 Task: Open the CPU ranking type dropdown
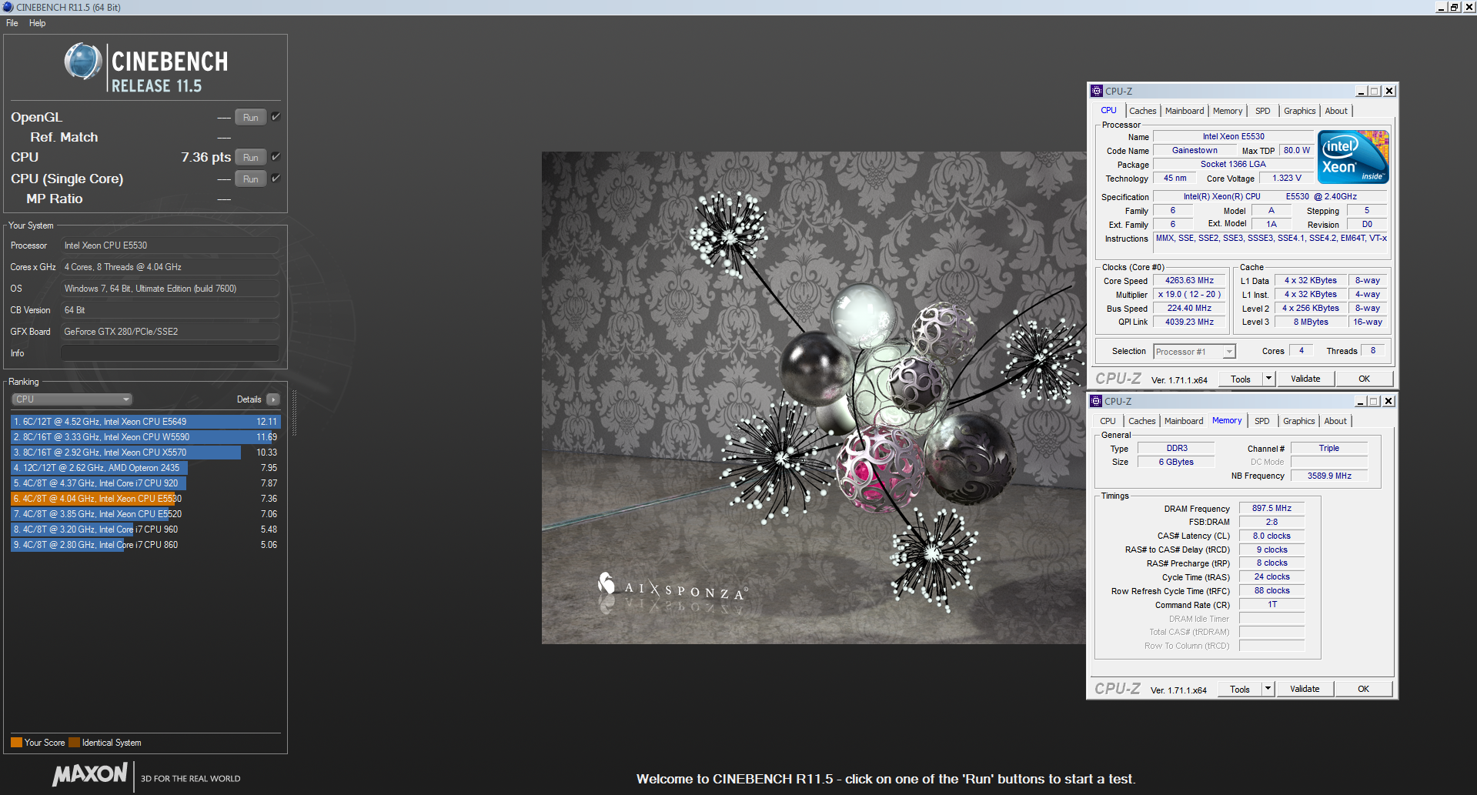point(72,399)
